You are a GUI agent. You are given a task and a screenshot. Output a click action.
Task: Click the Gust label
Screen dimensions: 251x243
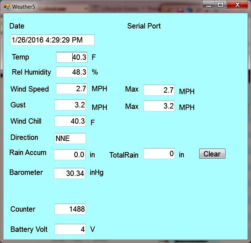click(18, 105)
